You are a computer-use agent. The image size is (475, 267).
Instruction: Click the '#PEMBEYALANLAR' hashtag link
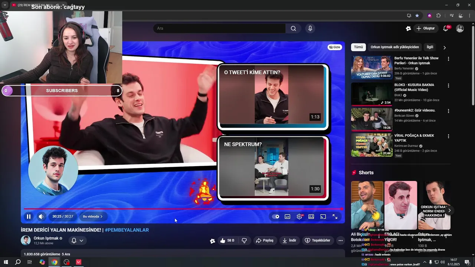(x=127, y=230)
